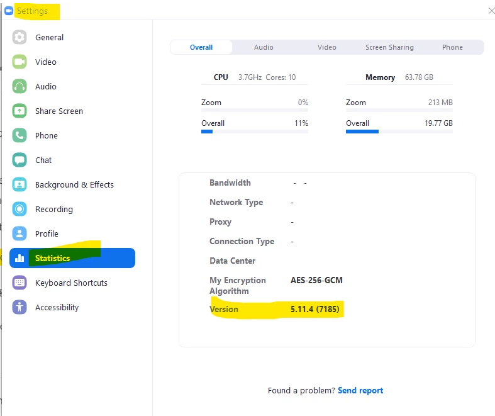Click the Recording circle icon
The height and width of the screenshot is (416, 495).
19,209
